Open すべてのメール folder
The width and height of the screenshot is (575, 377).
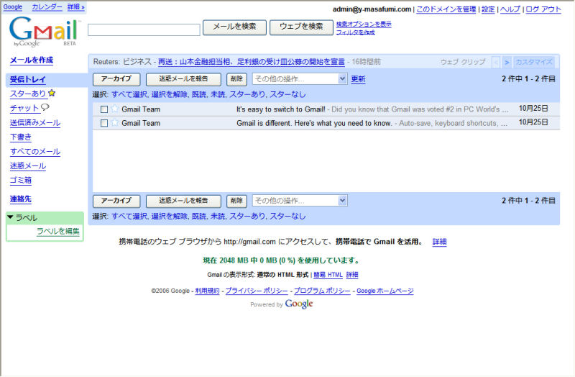(x=34, y=151)
